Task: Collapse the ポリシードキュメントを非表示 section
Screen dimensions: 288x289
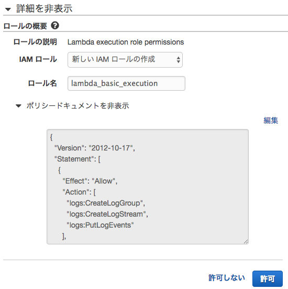Action: [x=72, y=106]
